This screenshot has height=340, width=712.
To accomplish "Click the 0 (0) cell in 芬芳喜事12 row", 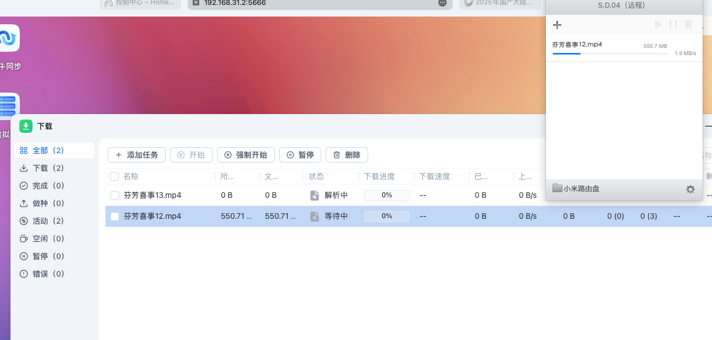I will pyautogui.click(x=615, y=216).
